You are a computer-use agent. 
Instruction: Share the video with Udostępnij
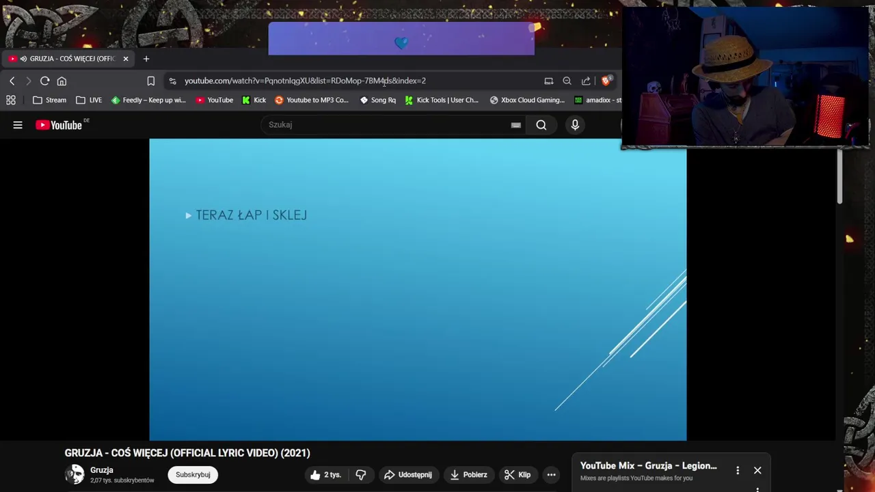[x=408, y=475]
